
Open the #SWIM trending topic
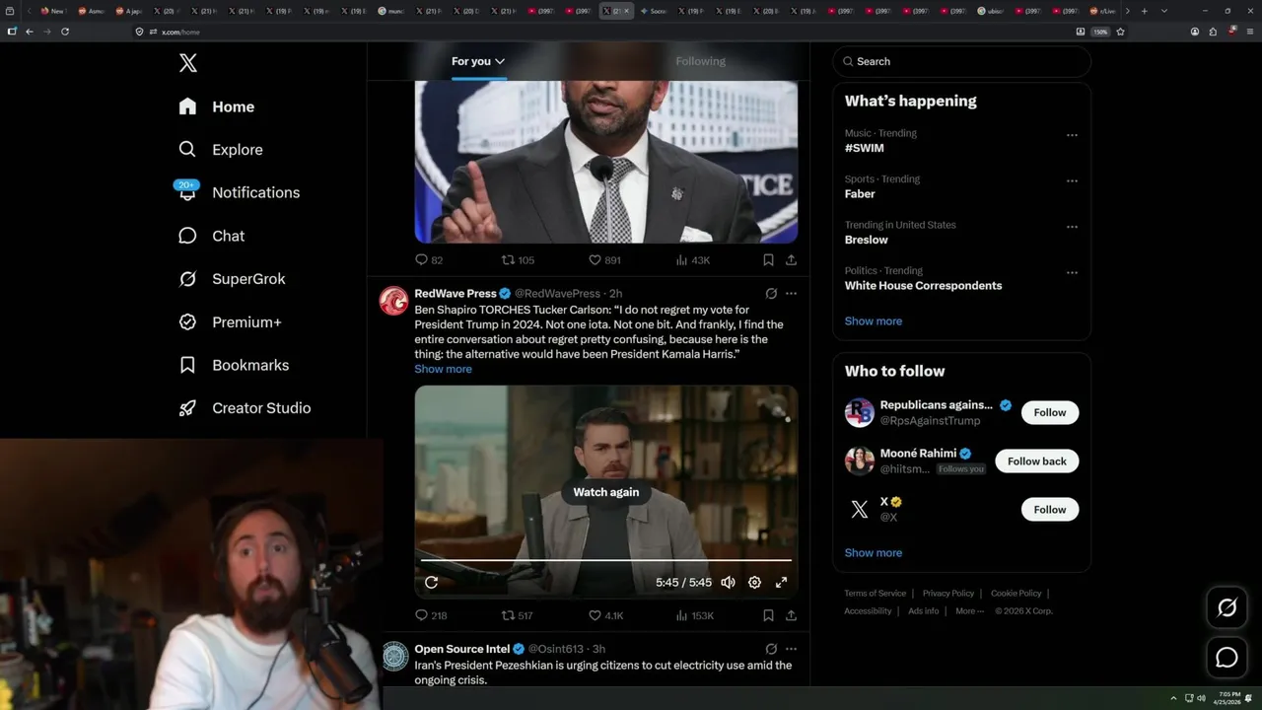click(x=865, y=148)
